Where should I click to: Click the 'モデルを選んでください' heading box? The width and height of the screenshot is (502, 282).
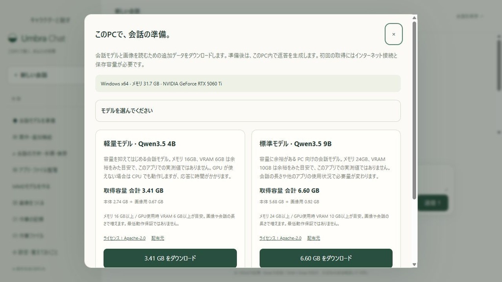pos(248,111)
